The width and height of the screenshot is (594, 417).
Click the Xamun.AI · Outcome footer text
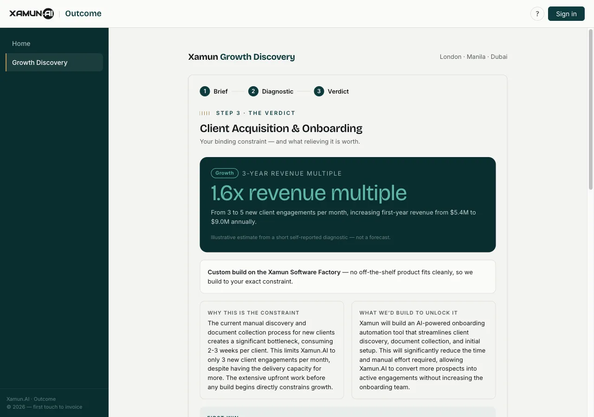[31, 399]
